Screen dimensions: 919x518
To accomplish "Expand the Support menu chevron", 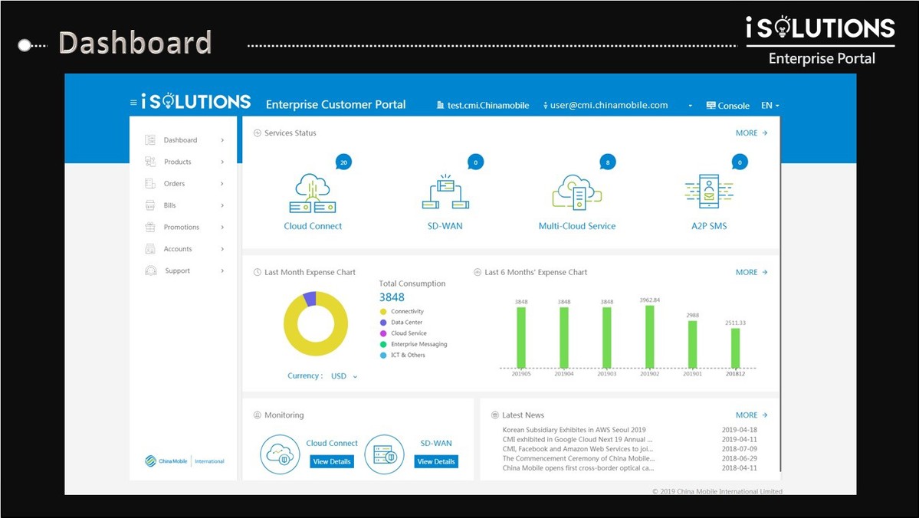I will (x=223, y=270).
